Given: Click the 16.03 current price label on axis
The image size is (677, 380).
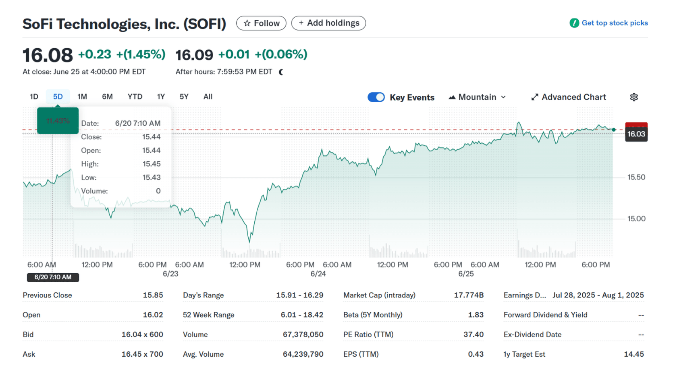Looking at the screenshot, I should [x=636, y=134].
